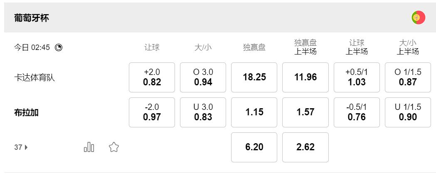Pick Under 3.0 goals at 0.83
Image resolution: width=436 pixels, height=174 pixels.
pos(203,112)
